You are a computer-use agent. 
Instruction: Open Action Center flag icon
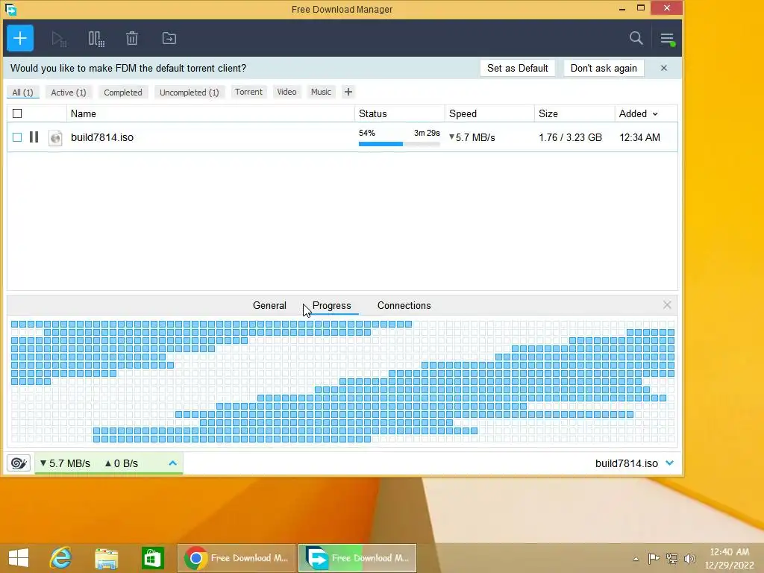click(x=654, y=558)
